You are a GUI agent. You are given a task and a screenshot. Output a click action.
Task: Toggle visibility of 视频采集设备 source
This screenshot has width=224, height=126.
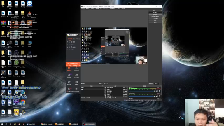[124, 88]
